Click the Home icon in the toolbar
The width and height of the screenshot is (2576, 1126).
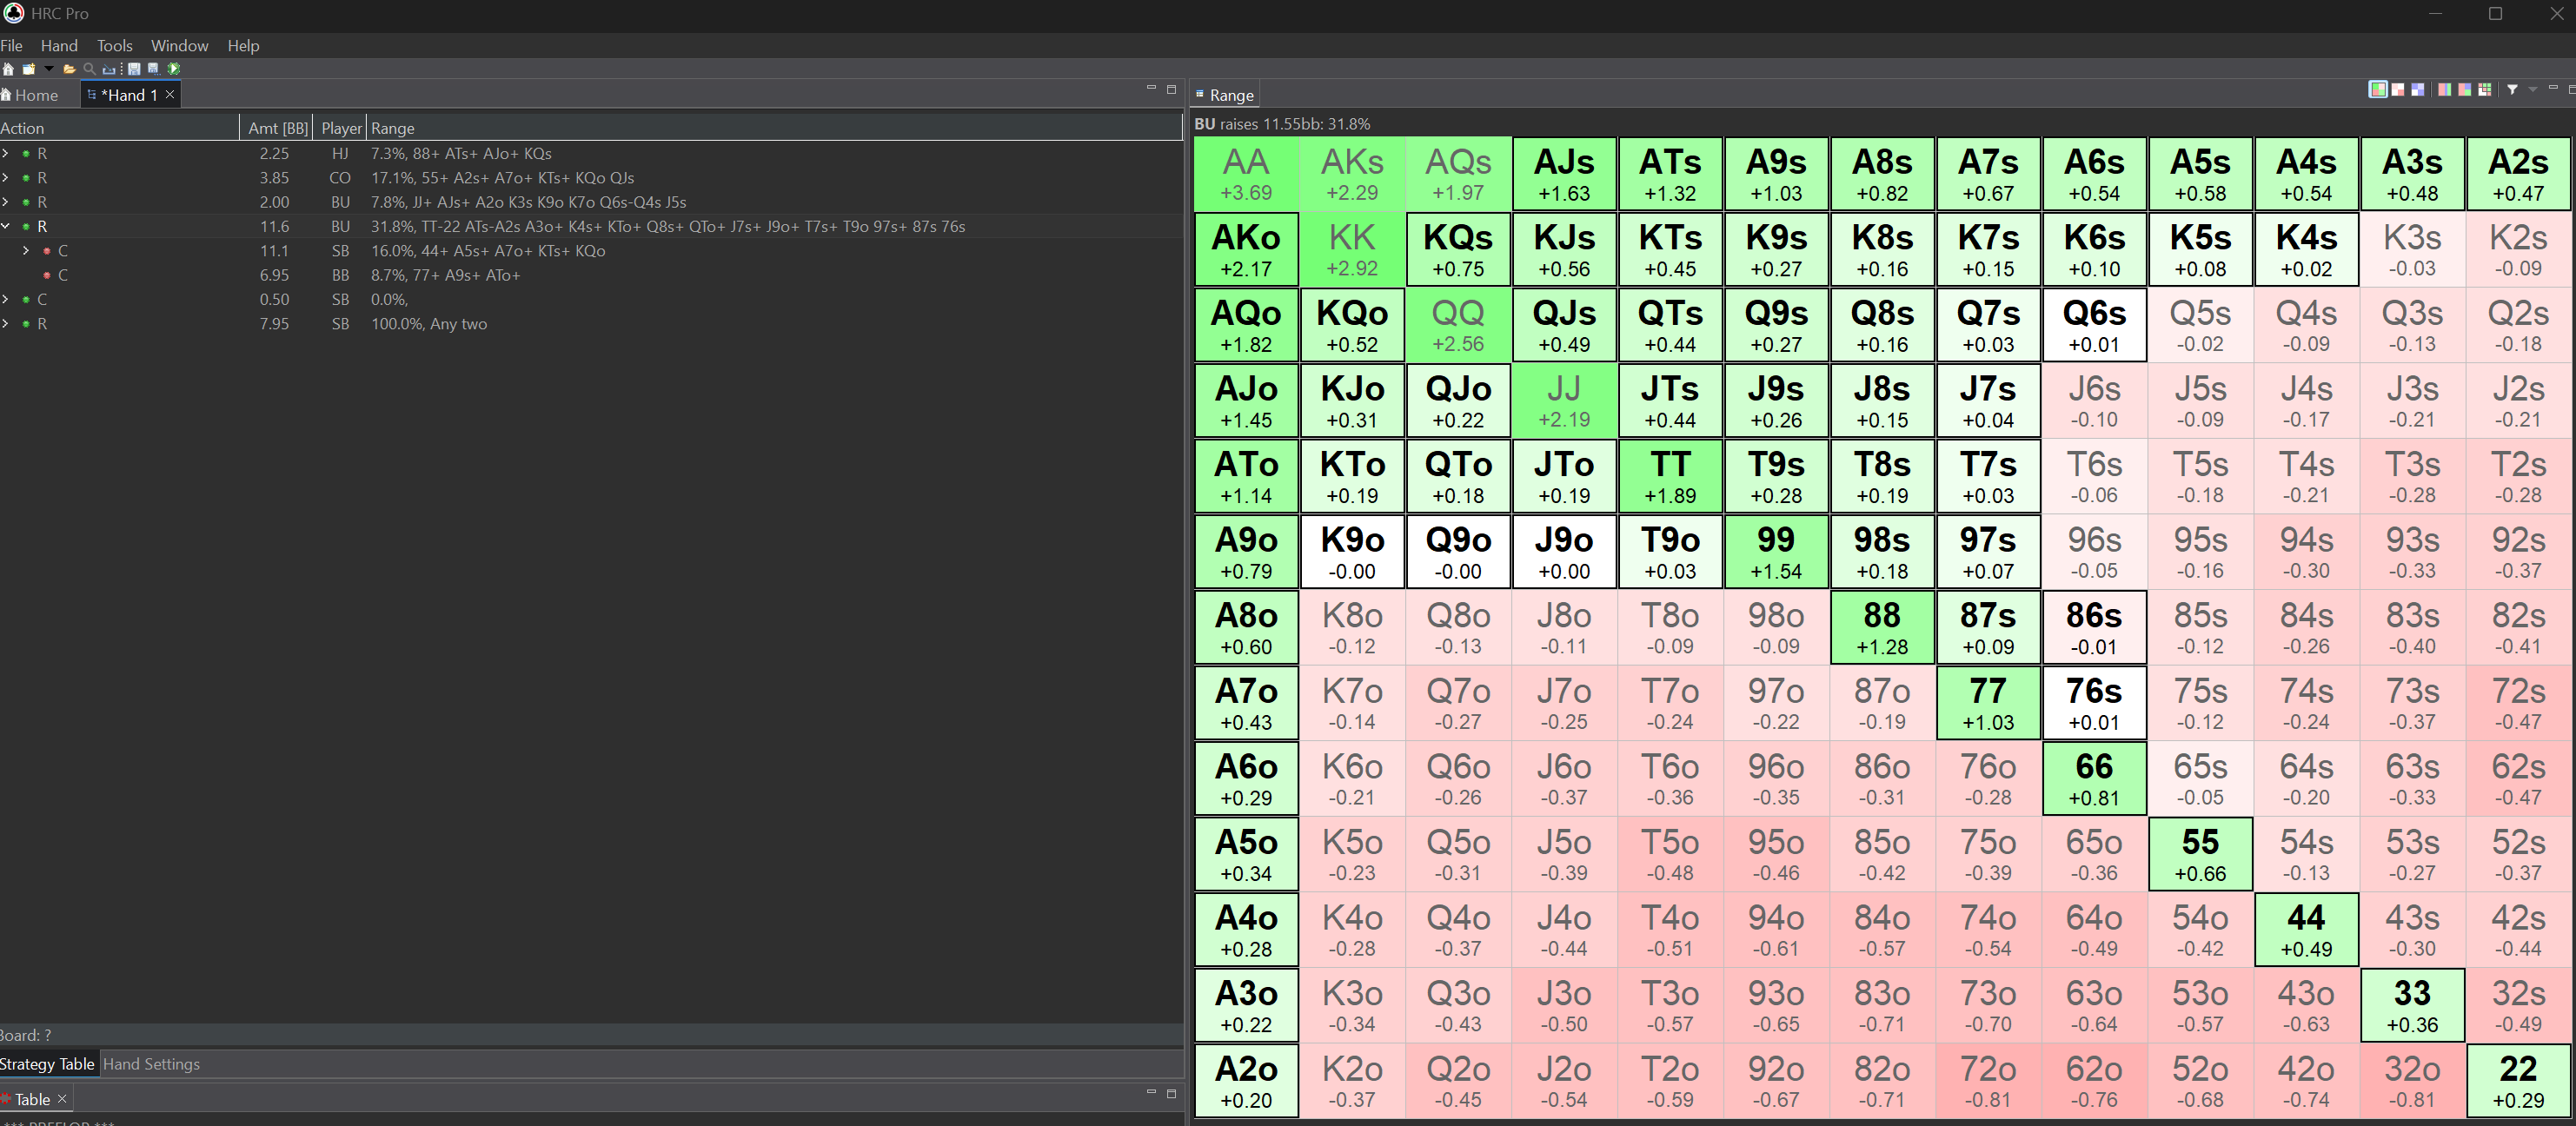(x=8, y=69)
